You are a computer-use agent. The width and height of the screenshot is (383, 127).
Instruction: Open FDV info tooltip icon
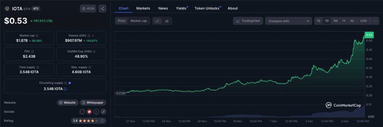point(33,51)
